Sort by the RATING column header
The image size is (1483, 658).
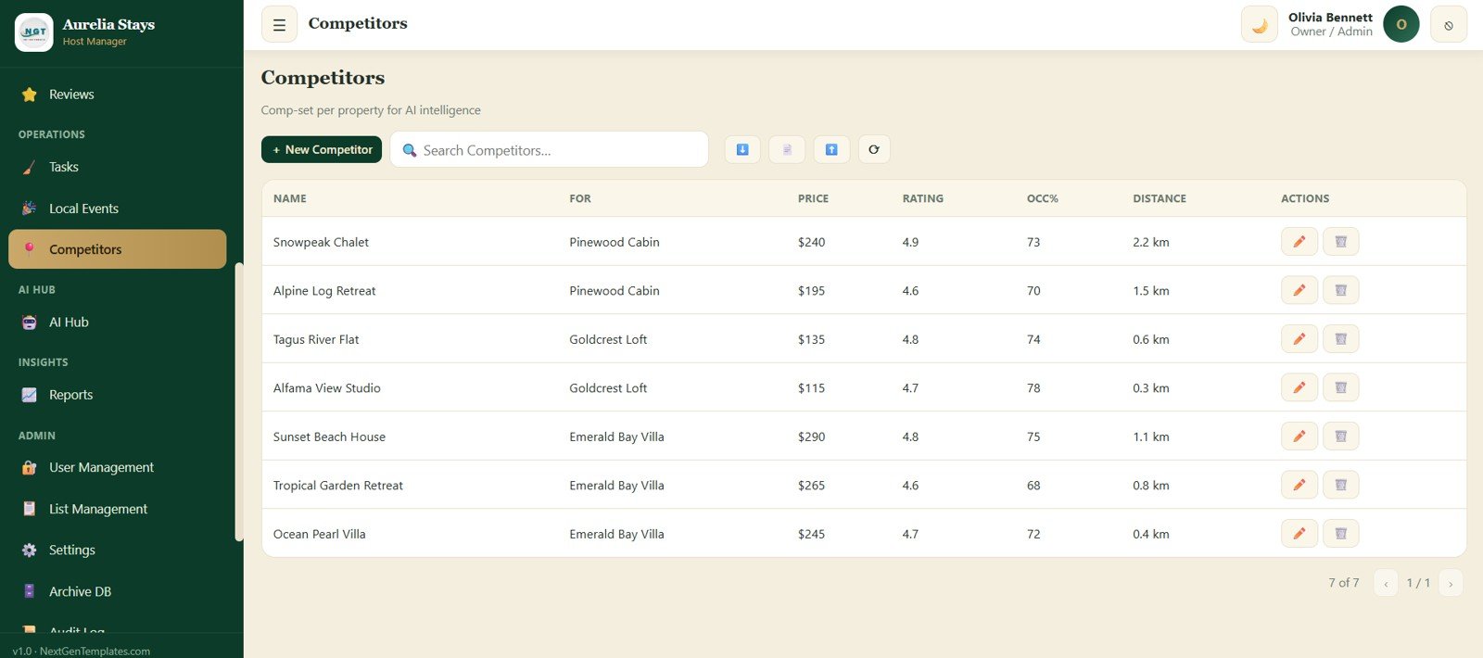(923, 198)
